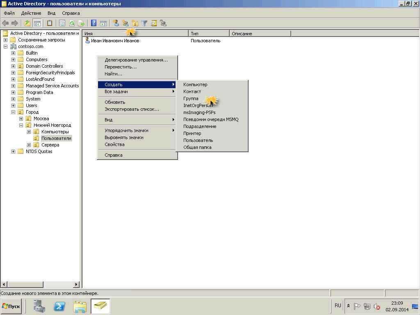Sort the list by the Тип column header
The height and width of the screenshot is (315, 420).
point(208,34)
